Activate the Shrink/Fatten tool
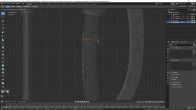This screenshot has height=110, width=196. coord(3,80)
